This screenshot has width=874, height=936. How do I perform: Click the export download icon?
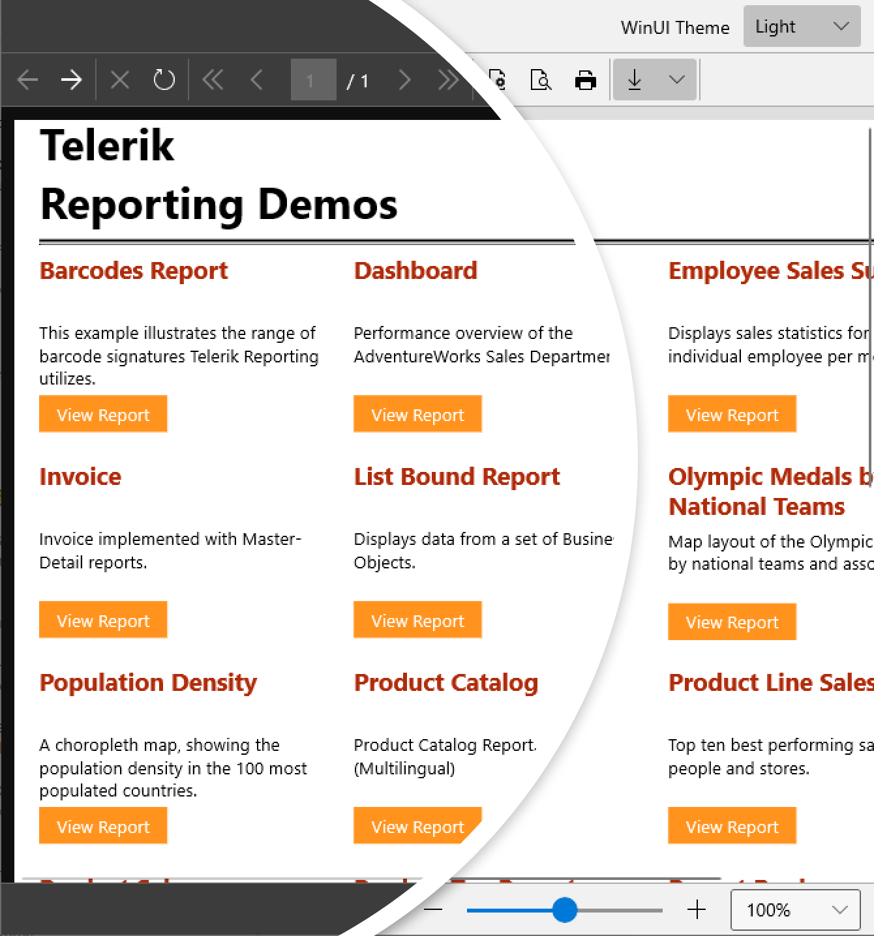(635, 80)
